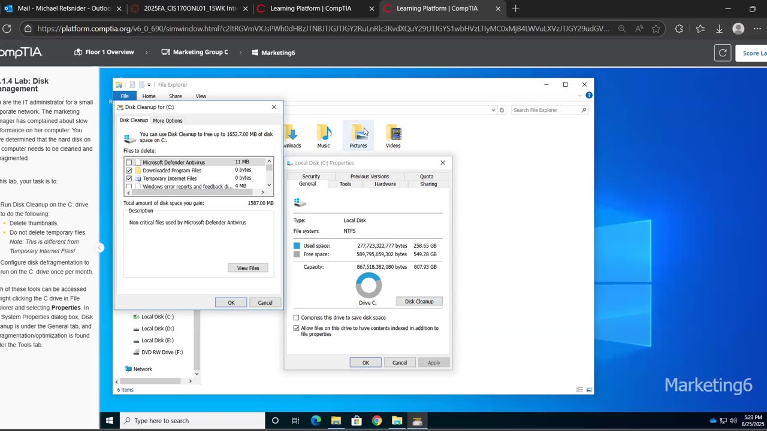Open the Quota tab in Properties

(x=427, y=177)
